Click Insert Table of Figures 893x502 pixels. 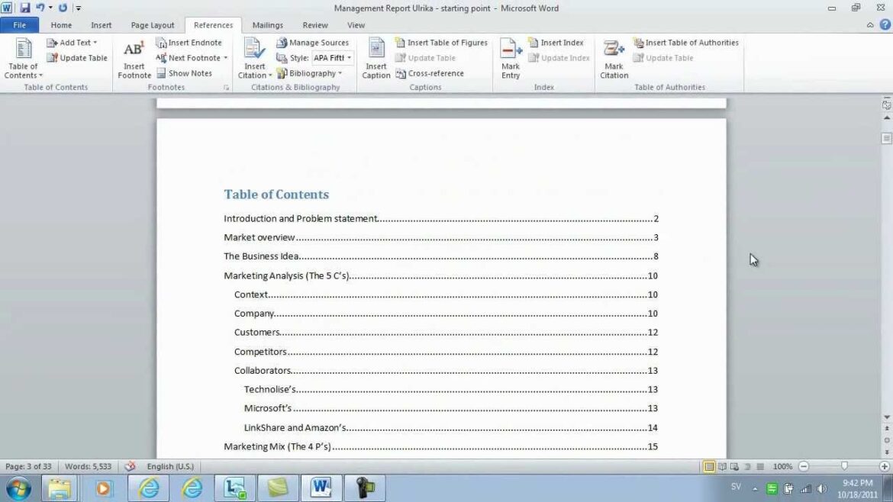[x=441, y=43]
